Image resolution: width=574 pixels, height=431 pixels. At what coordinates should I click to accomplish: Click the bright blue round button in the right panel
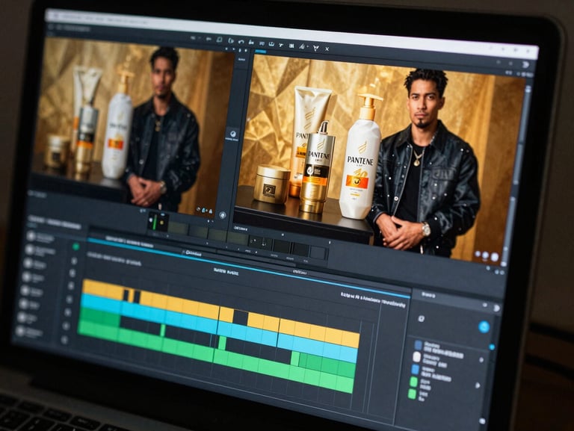click(x=484, y=326)
